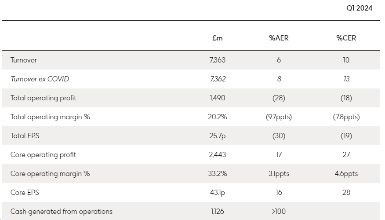Click the 43.1p Core EPS value
Screen dimensions: 385x220
217,193
